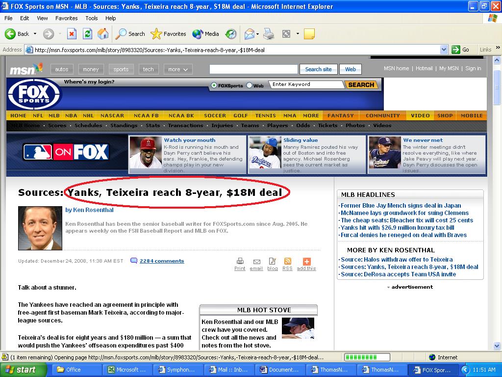Click the Back arrow icon
The width and height of the screenshot is (502, 377).
[10, 34]
